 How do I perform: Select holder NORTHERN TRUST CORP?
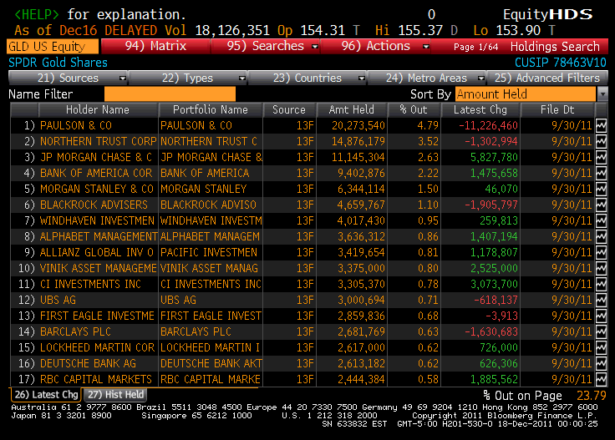point(98,141)
